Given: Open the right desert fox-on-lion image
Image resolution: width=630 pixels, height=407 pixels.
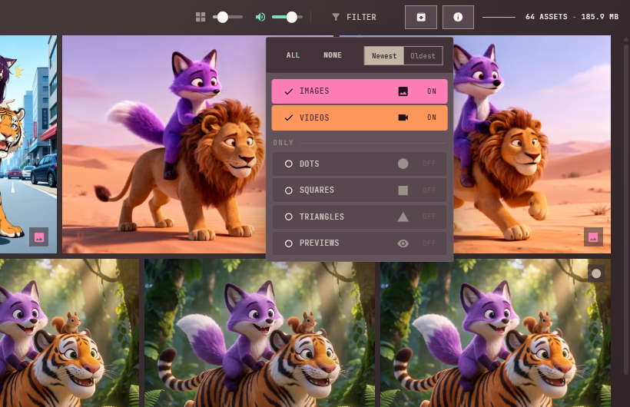Looking at the screenshot, I should pos(532,144).
